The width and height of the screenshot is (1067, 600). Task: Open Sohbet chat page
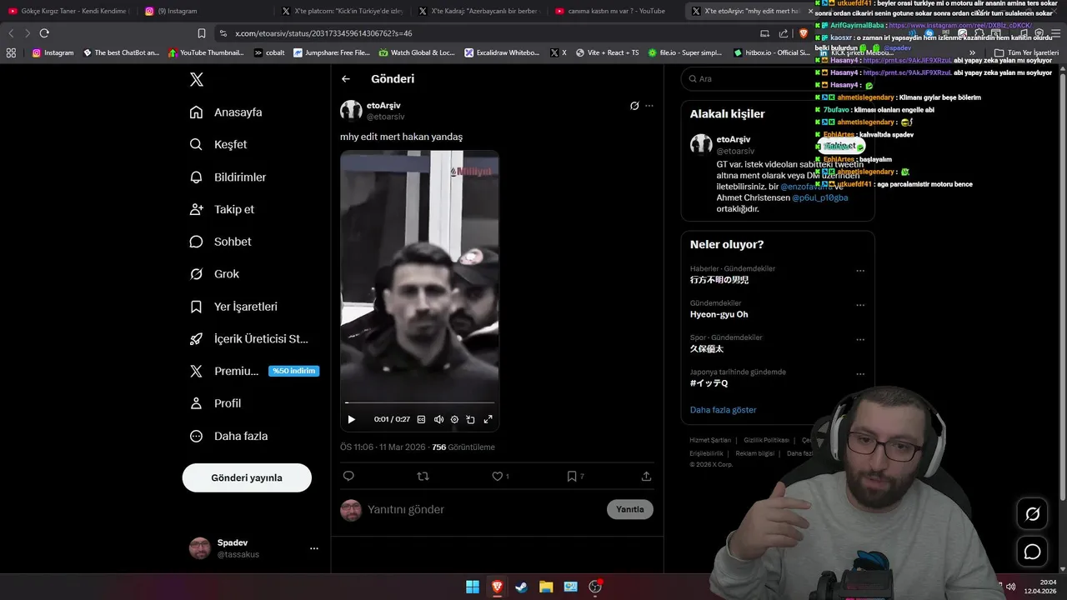point(221,242)
